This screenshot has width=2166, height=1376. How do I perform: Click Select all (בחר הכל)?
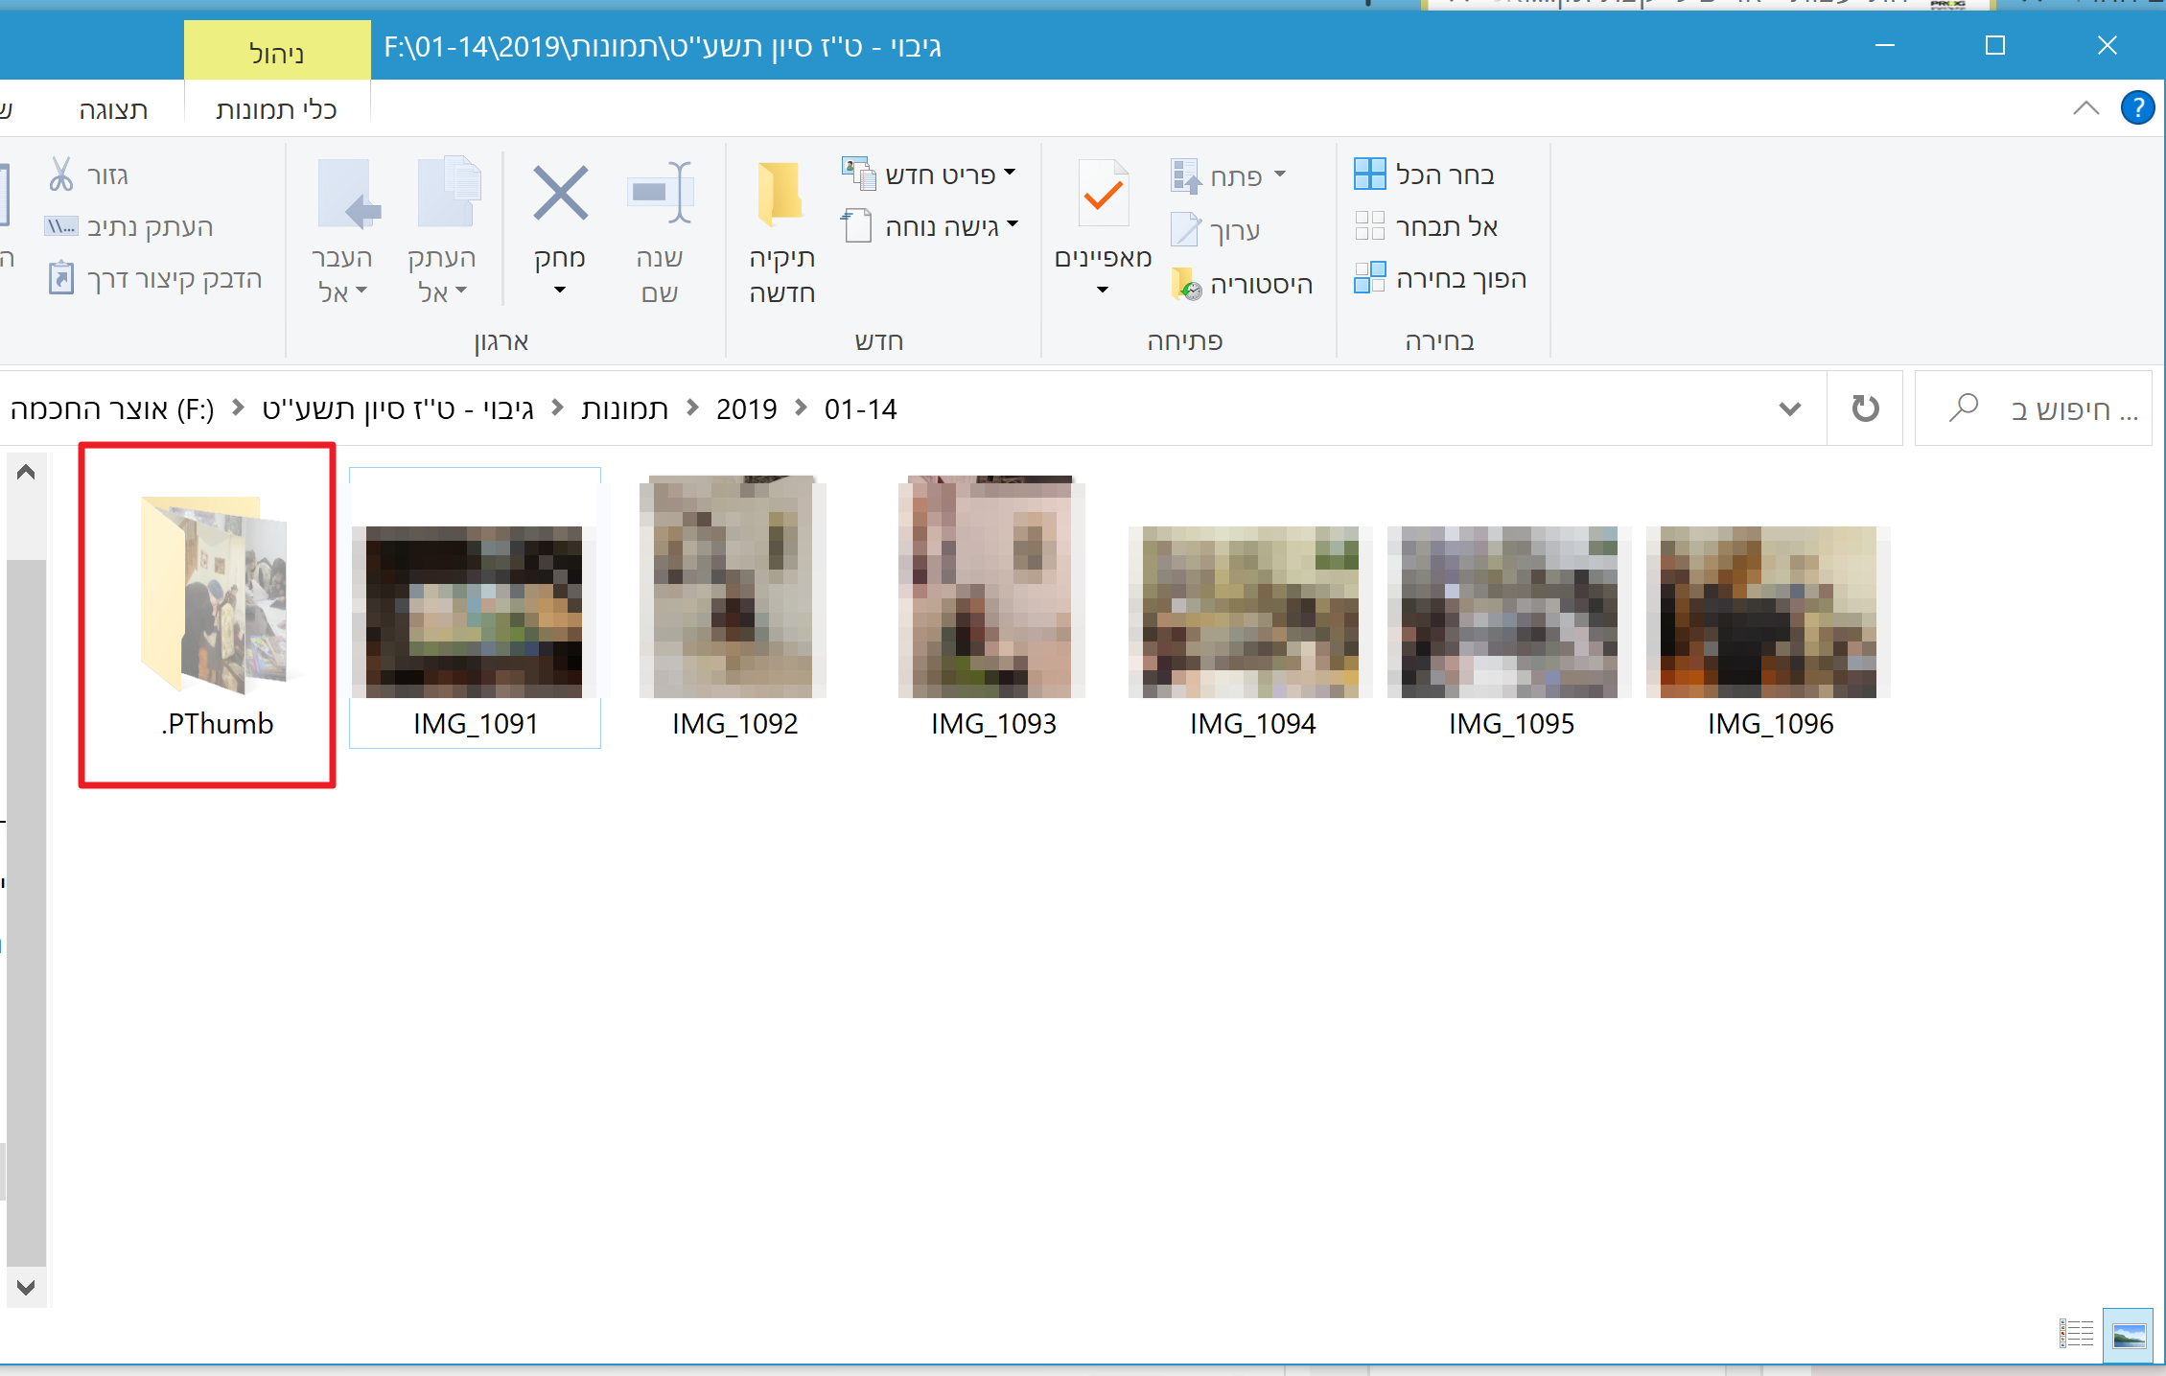1425,175
